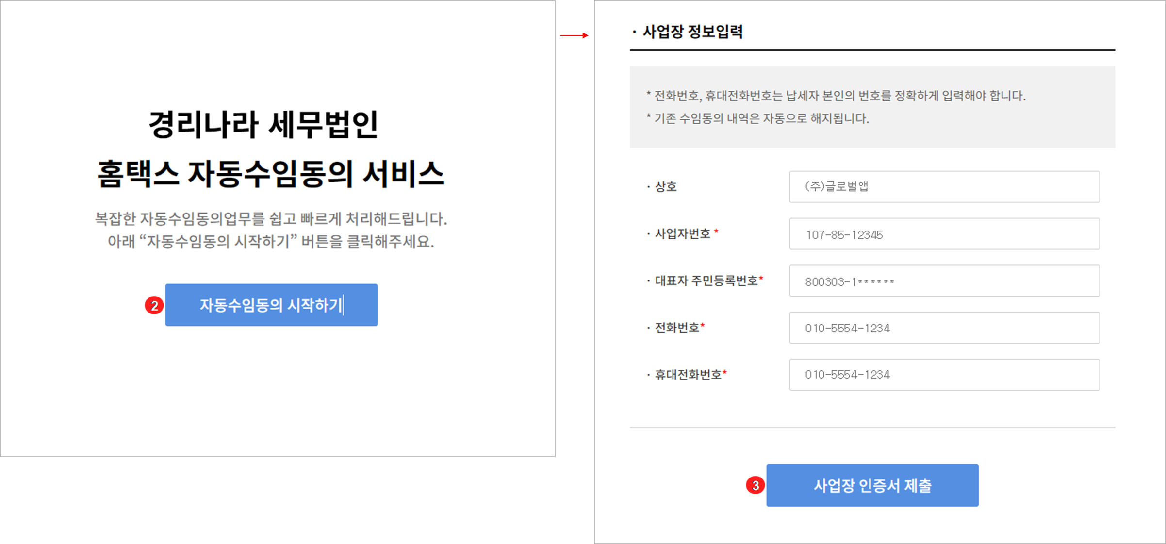Screen dimensions: 1166x544
Task: Click the 대표자 주민등록번호 label
Action: (x=706, y=281)
